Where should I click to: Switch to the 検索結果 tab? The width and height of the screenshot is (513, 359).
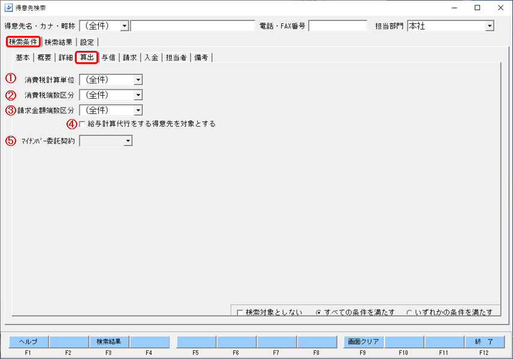(x=58, y=42)
